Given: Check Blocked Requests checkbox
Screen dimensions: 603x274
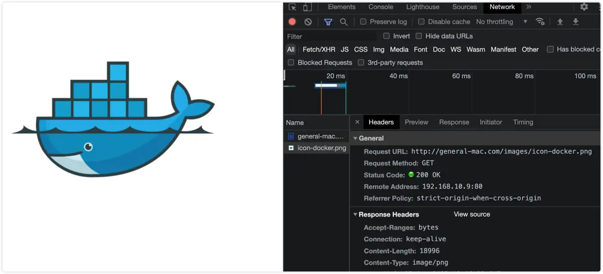Looking at the screenshot, I should 291,62.
